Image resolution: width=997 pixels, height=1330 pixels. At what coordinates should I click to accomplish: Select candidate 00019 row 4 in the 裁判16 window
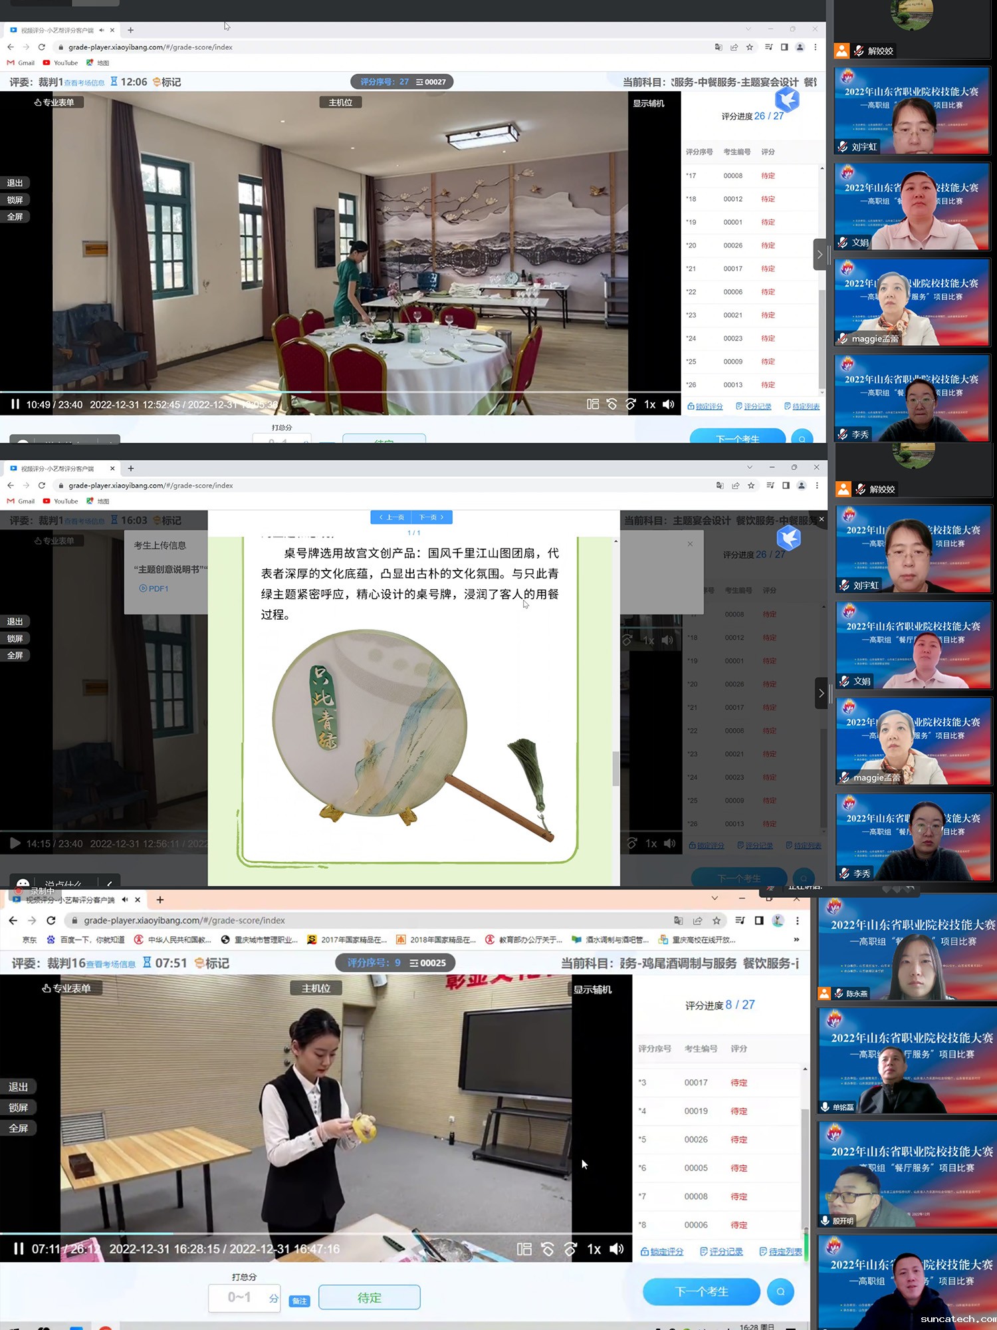point(718,1111)
